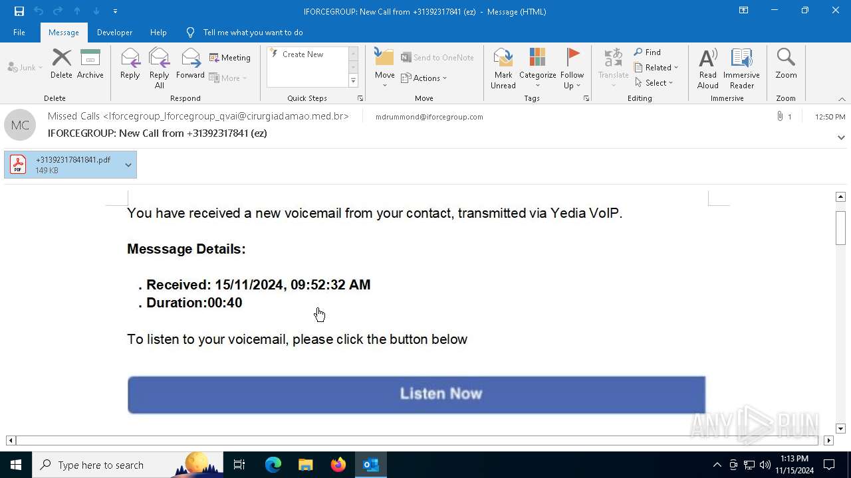Collapse the ribbon
Viewport: 851px width, 478px height.
pos(842,99)
